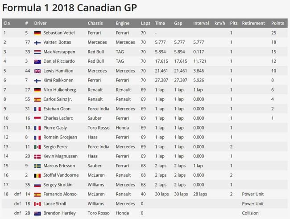Click the Interval column header
The width and height of the screenshot is (290, 219).
201,23
